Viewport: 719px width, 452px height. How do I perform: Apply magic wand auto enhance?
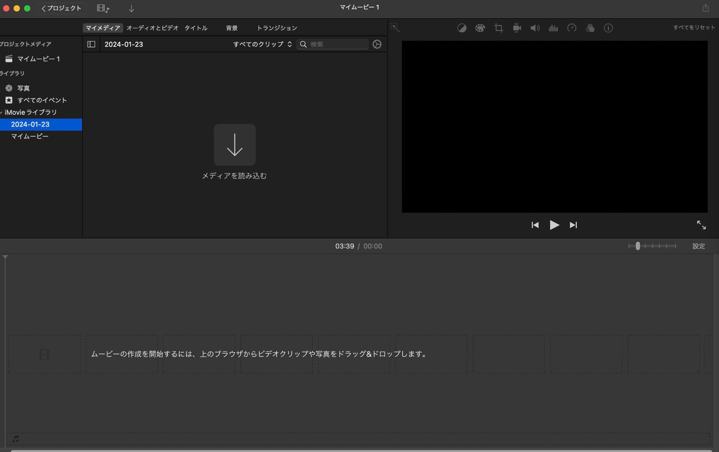coord(395,27)
